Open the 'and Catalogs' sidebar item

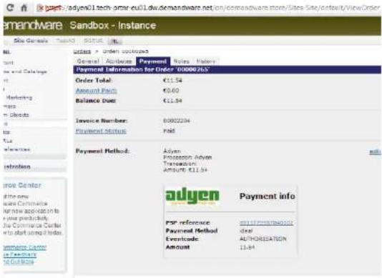[x=25, y=71]
